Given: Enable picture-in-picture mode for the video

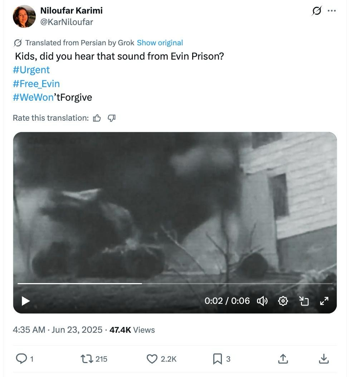Looking at the screenshot, I should click(x=304, y=301).
